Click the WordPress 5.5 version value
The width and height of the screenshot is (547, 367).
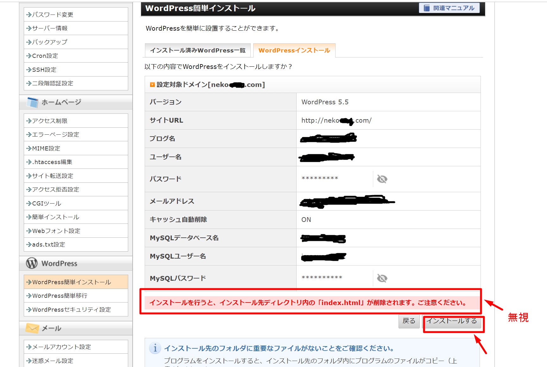click(325, 102)
